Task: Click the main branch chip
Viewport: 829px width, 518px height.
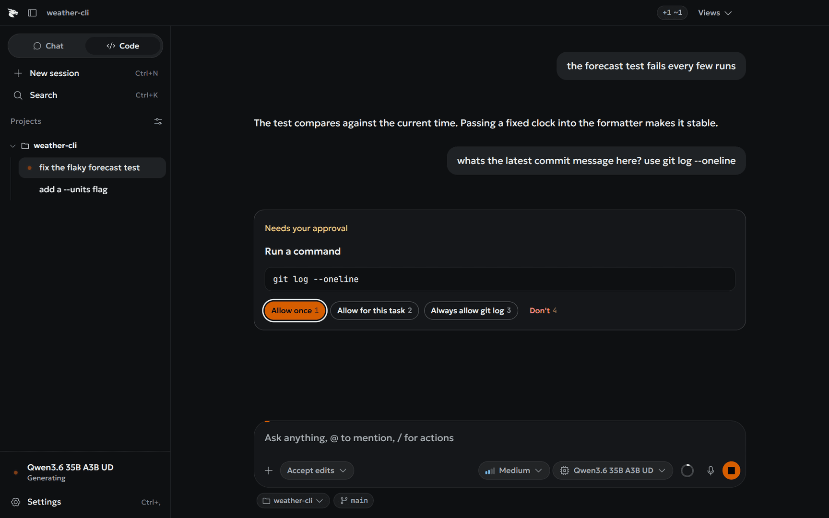Action: coord(354,501)
